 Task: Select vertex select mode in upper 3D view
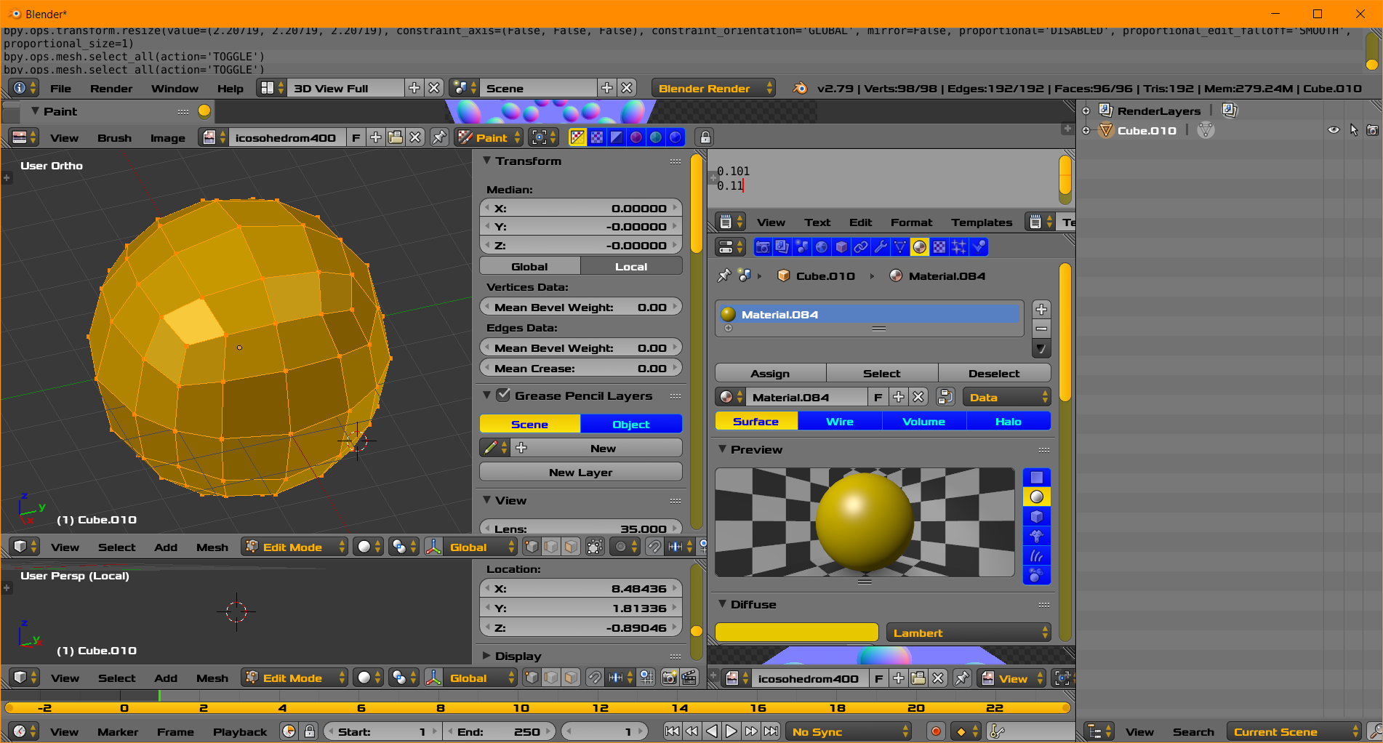(532, 547)
